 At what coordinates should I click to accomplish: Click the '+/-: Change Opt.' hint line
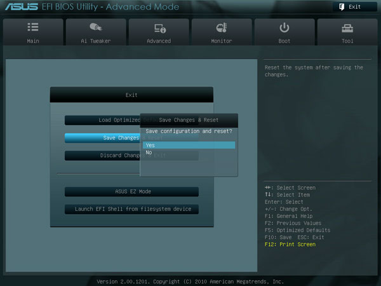(x=288, y=209)
